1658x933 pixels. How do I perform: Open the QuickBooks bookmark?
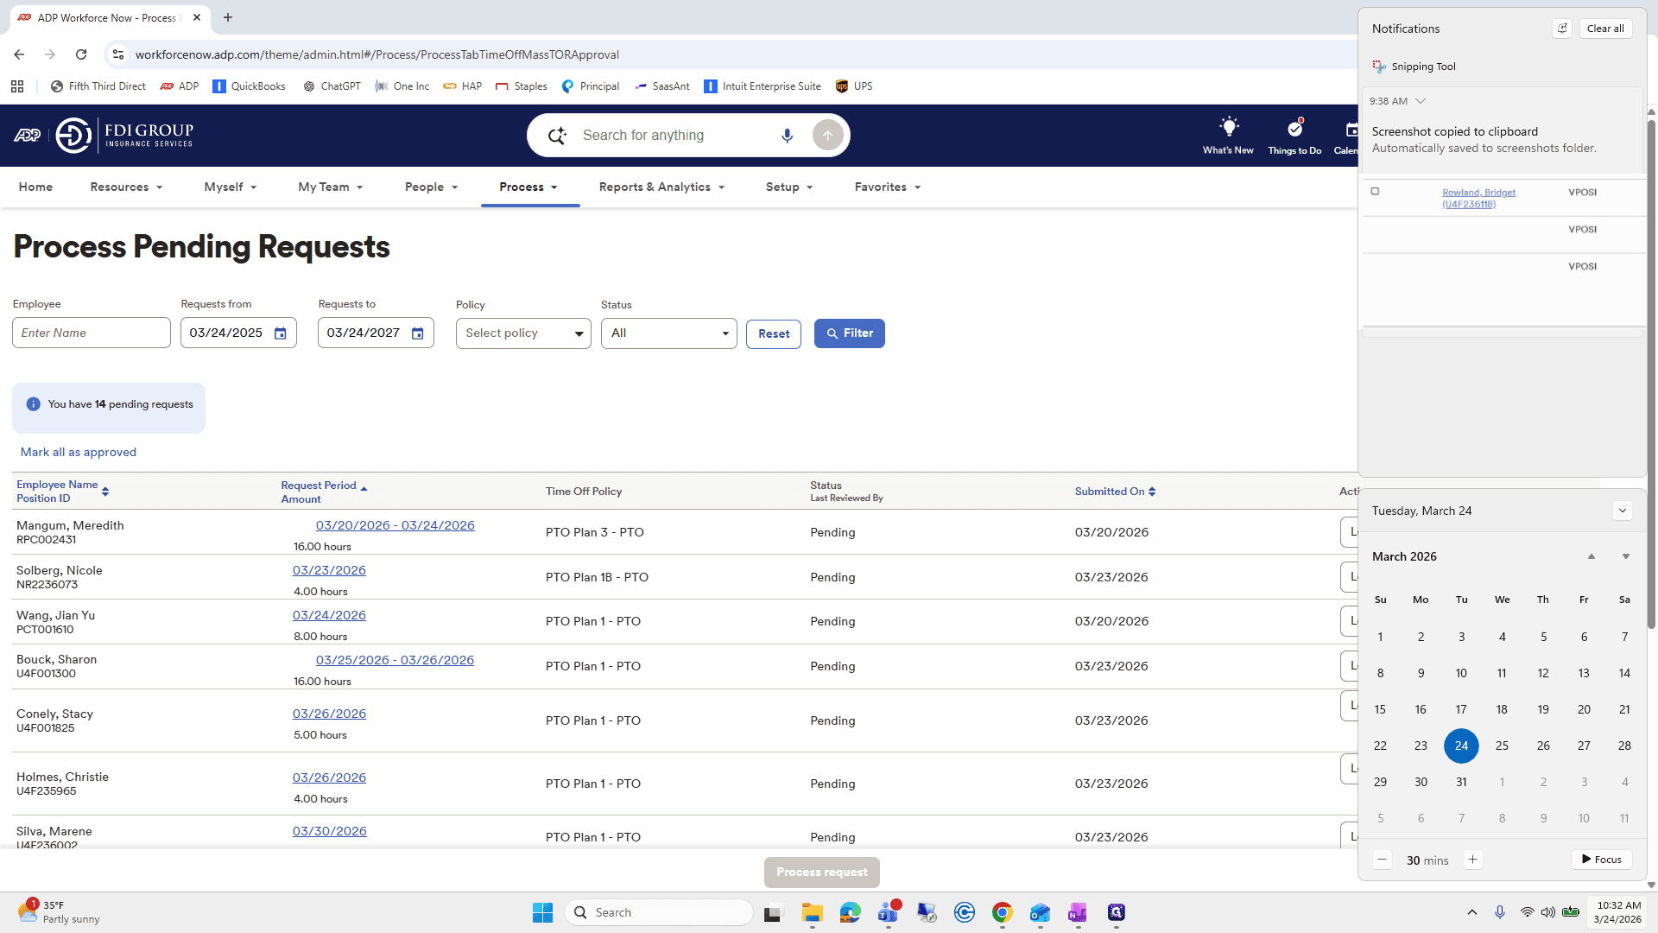[249, 86]
